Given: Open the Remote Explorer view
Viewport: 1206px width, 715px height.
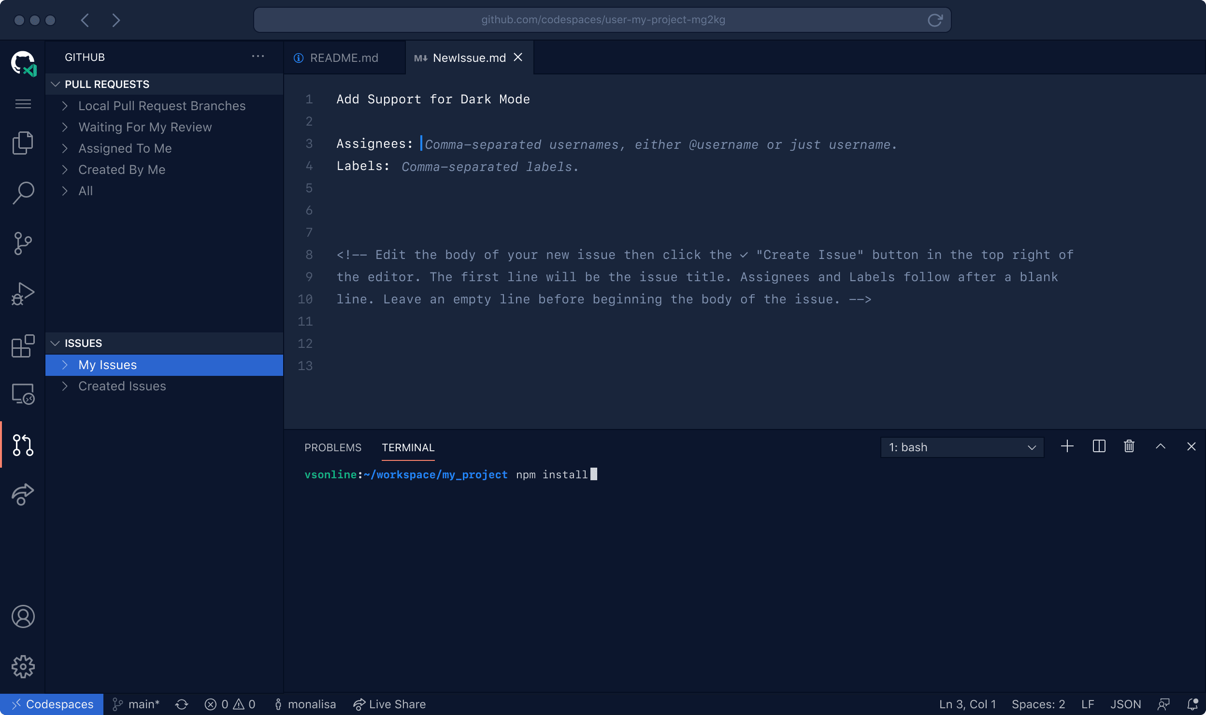Looking at the screenshot, I should 22,394.
